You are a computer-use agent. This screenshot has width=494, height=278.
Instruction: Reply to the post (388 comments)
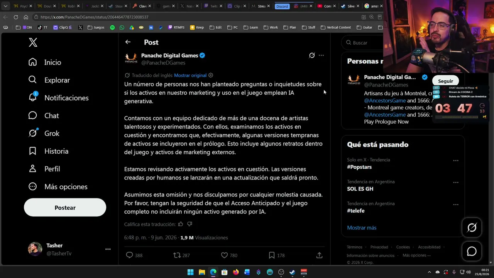coord(134,255)
